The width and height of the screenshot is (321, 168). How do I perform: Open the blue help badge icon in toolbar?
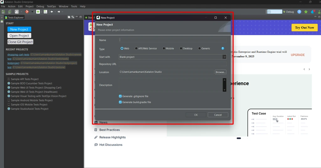click(x=299, y=12)
